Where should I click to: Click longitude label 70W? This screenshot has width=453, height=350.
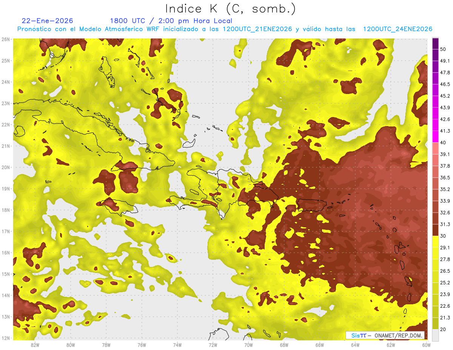tap(248, 345)
